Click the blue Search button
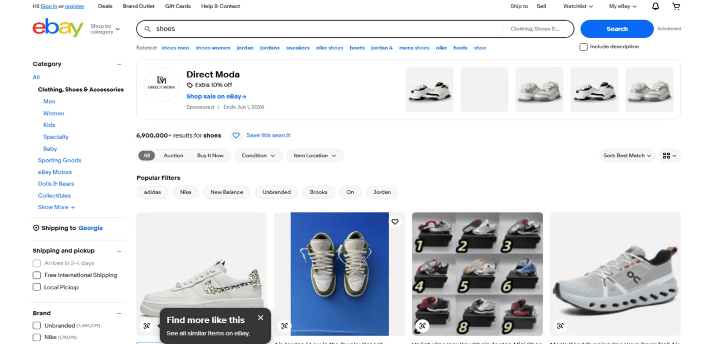This screenshot has width=709, height=344. click(617, 29)
